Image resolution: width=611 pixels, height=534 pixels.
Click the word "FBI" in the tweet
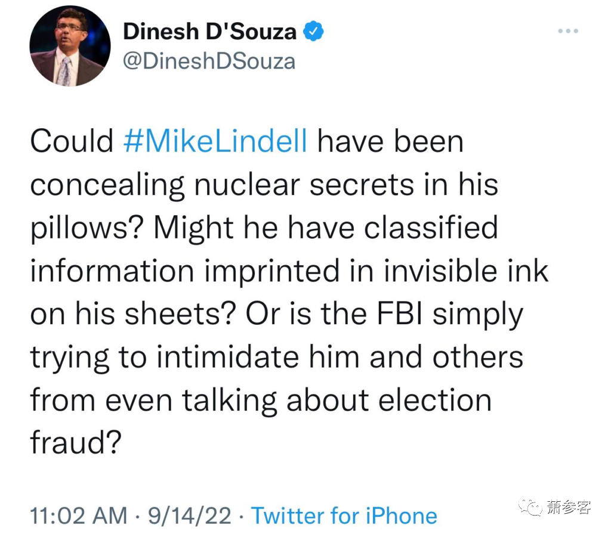pyautogui.click(x=399, y=313)
